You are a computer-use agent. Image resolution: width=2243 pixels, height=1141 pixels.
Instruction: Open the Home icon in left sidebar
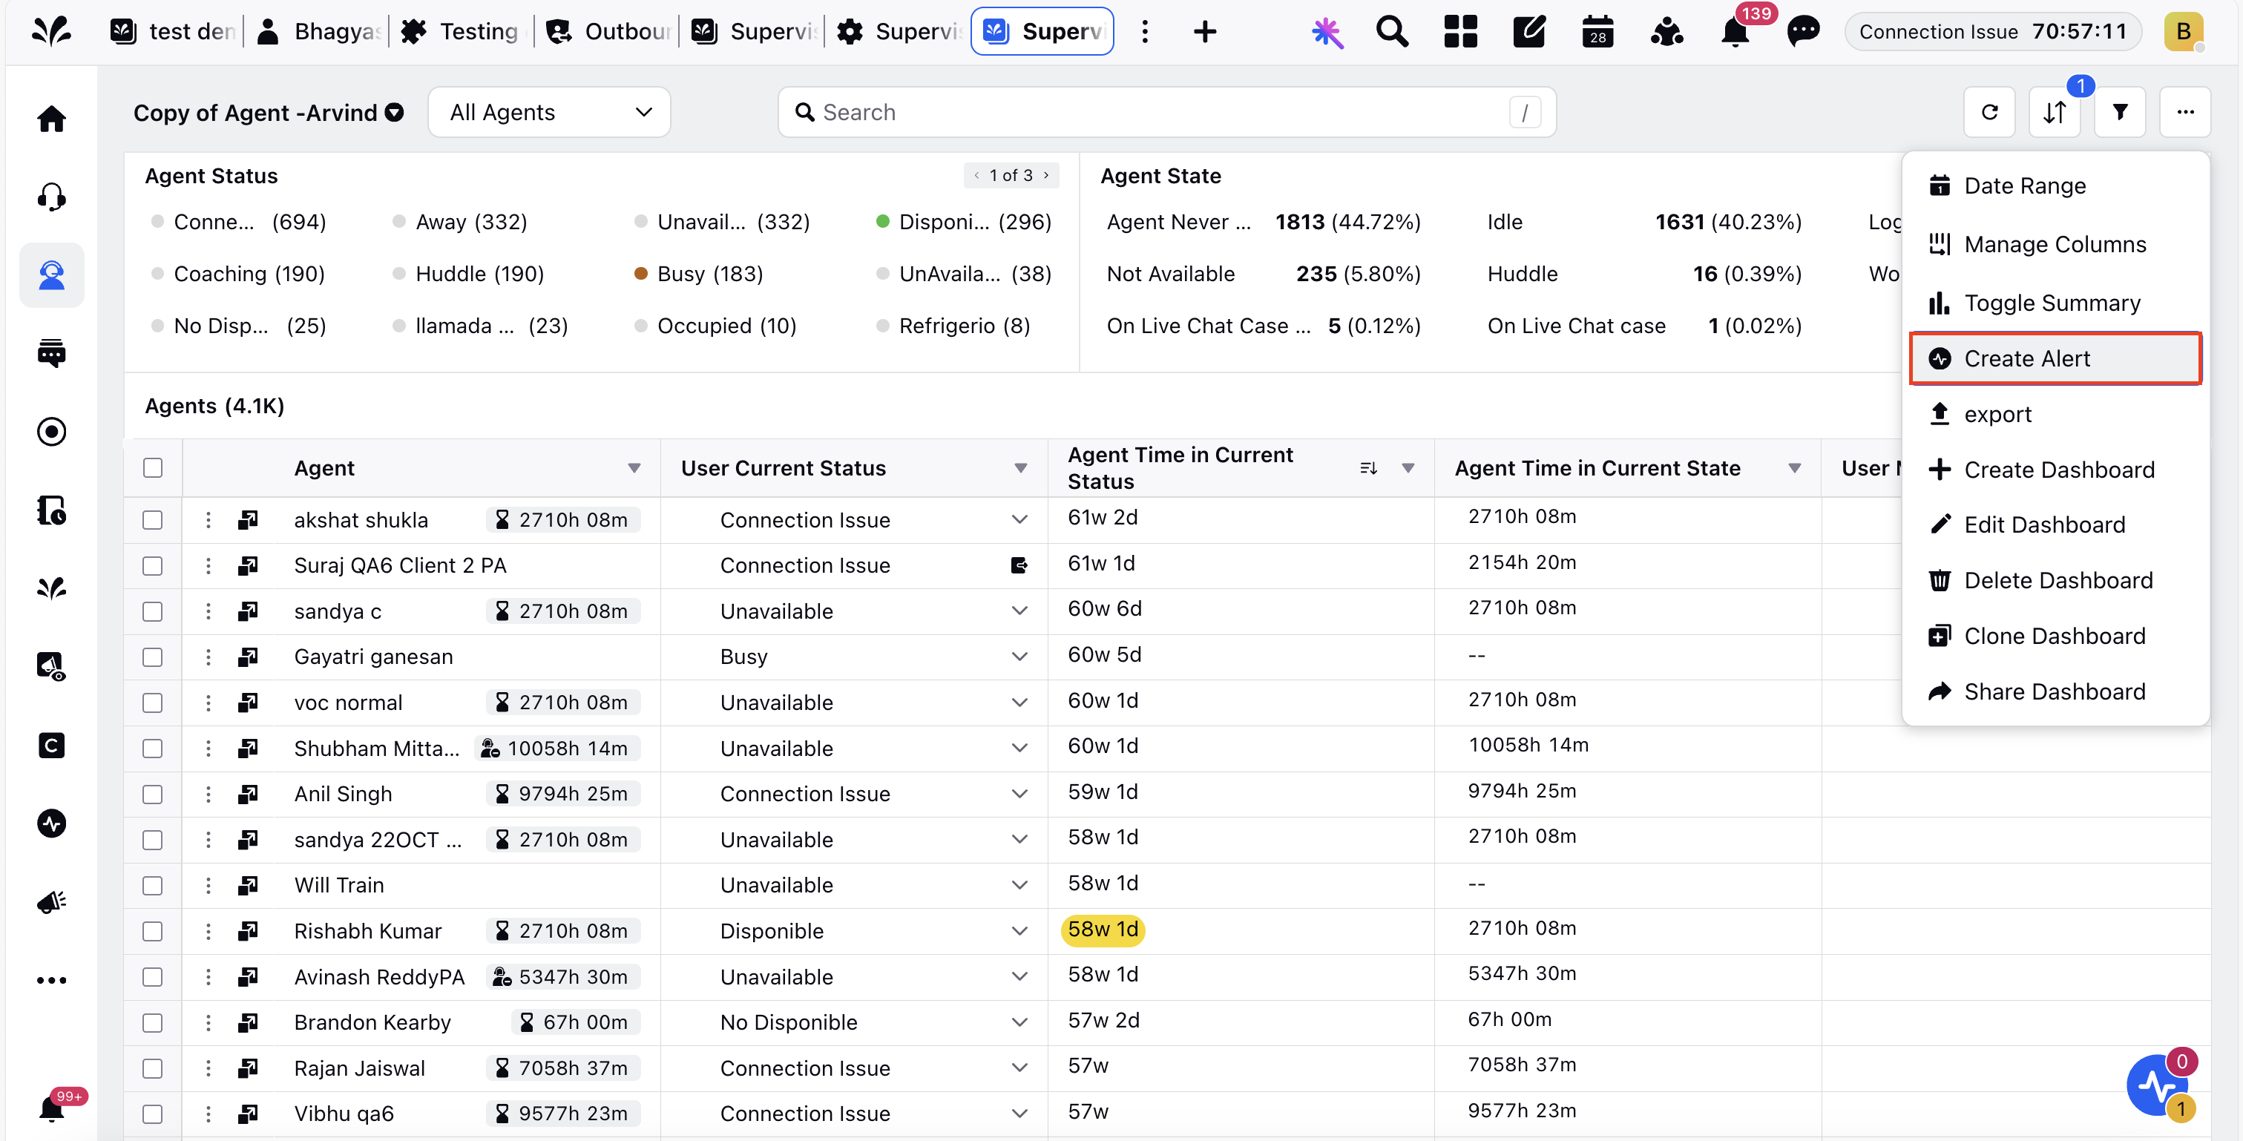[51, 119]
